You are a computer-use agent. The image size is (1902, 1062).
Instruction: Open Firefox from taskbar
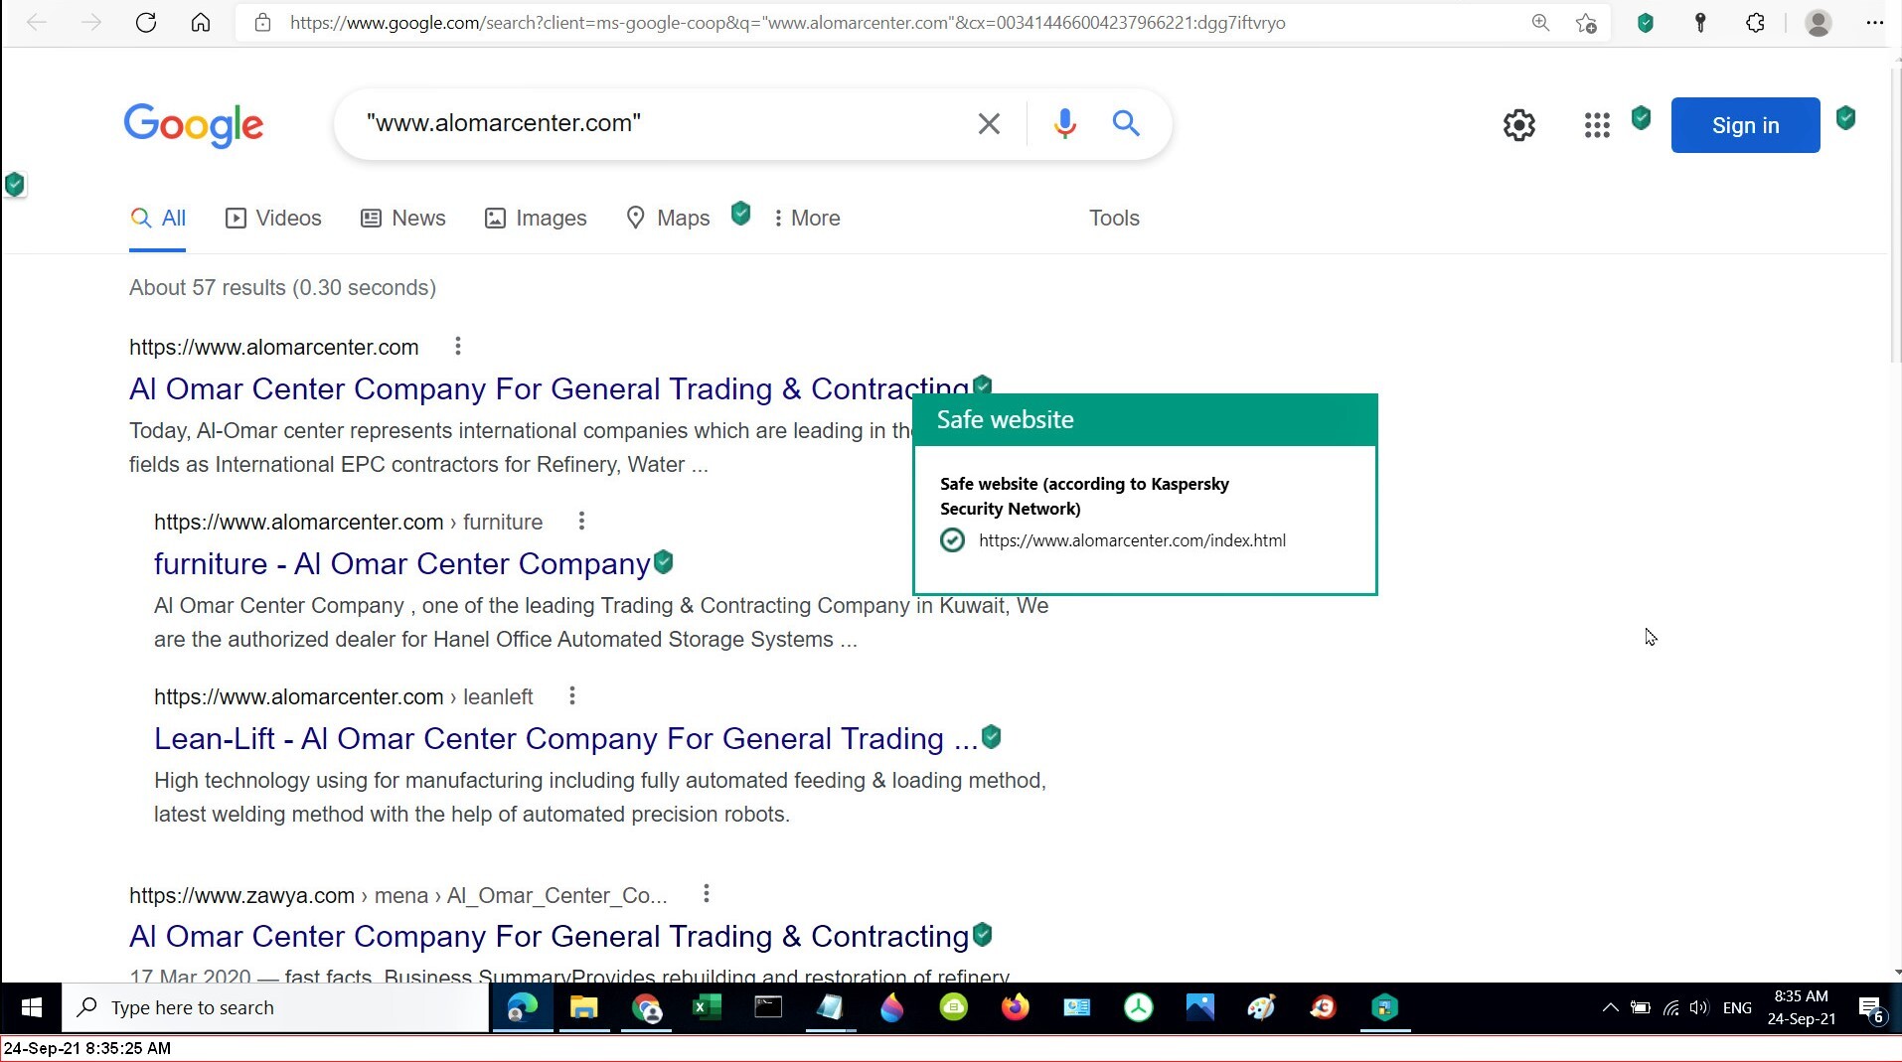click(1015, 1007)
